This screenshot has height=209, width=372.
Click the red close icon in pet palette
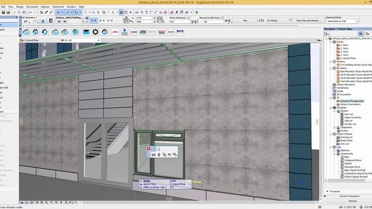(x=149, y=149)
